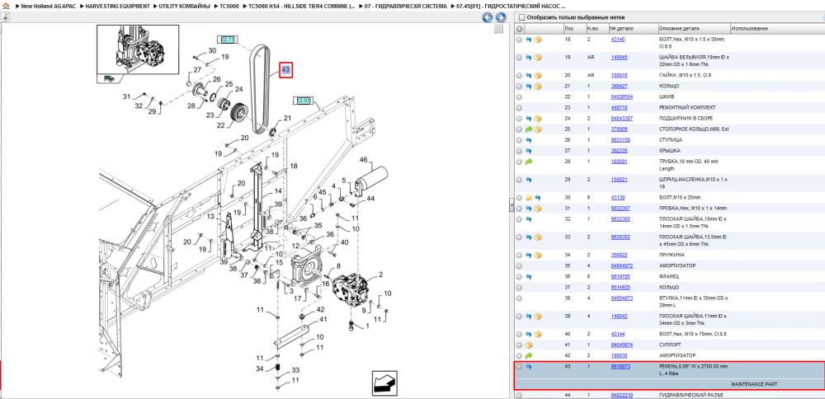
Task: Sort by the 'Поз.' column header
Action: click(x=573, y=28)
